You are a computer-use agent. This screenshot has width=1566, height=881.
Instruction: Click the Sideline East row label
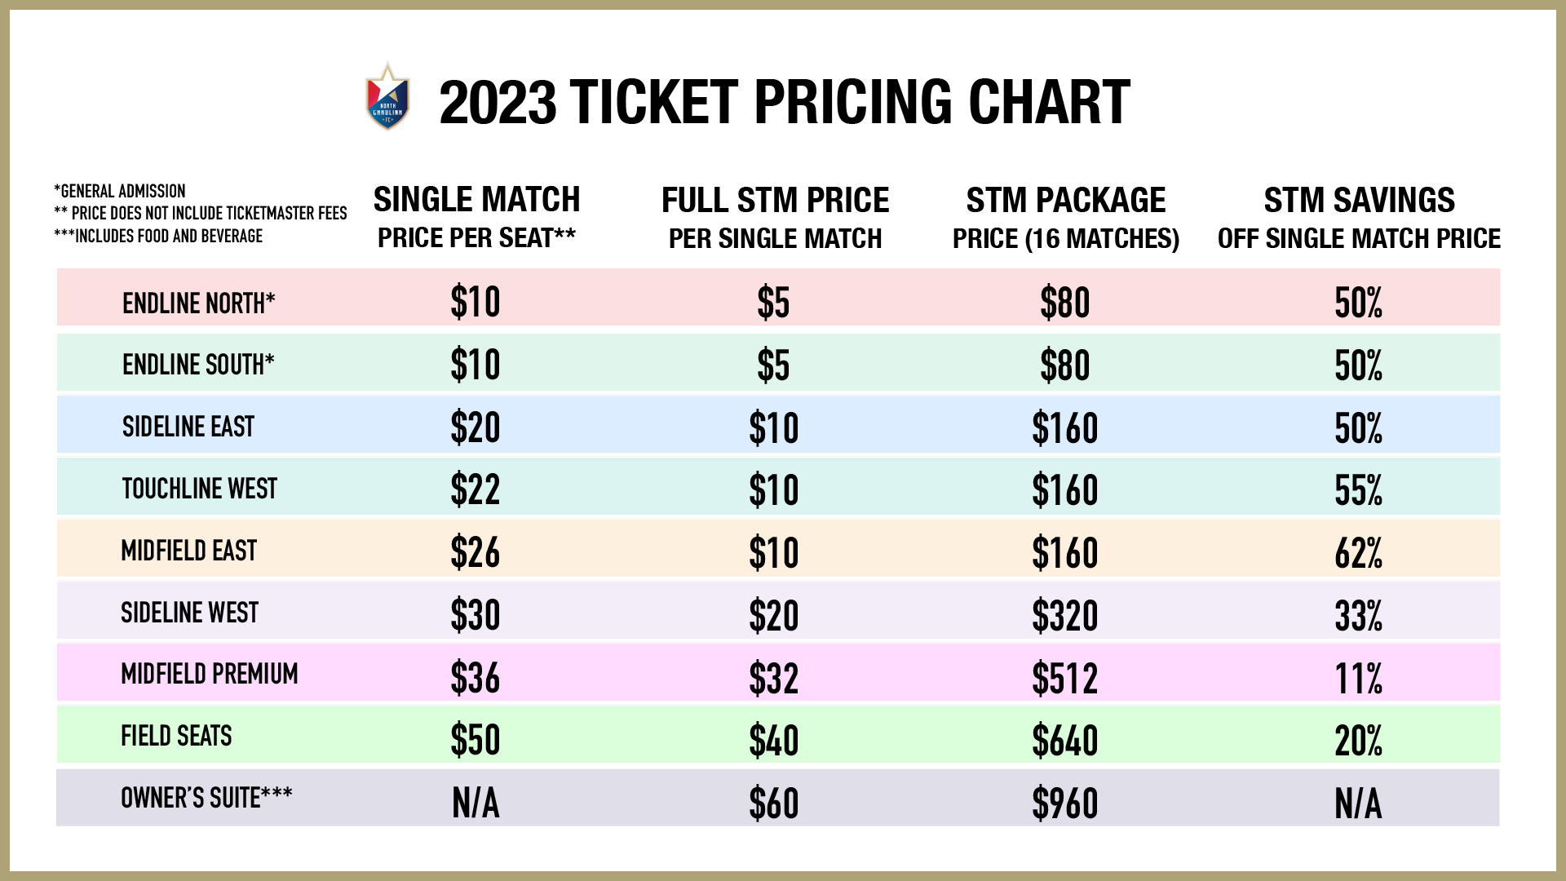tap(188, 427)
